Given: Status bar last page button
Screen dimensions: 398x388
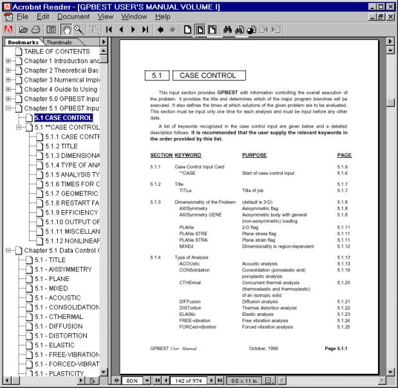Looking at the screenshot, I should point(220,380).
